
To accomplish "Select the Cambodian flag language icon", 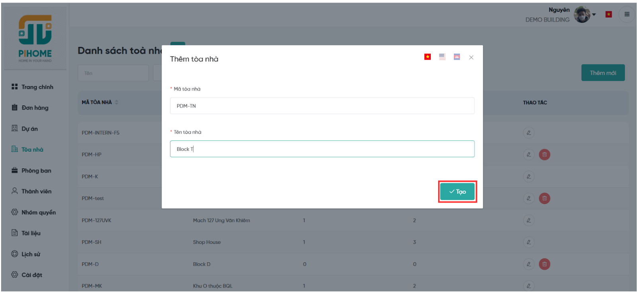I will (457, 57).
